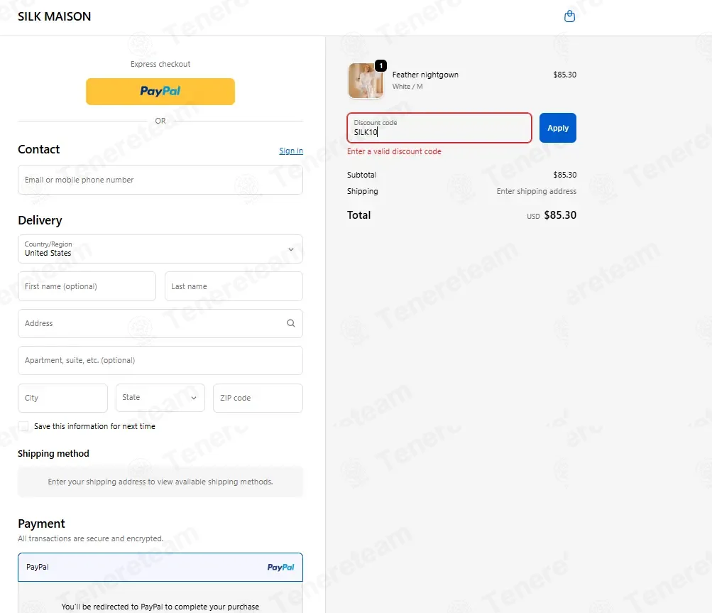Click the Shipping method heading
This screenshot has width=712, height=613.
pyautogui.click(x=53, y=453)
